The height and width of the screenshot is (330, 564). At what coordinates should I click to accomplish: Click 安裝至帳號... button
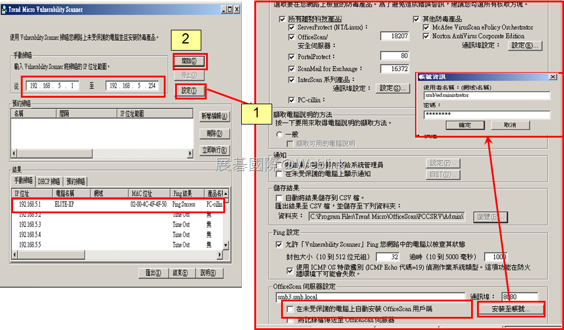click(510, 309)
